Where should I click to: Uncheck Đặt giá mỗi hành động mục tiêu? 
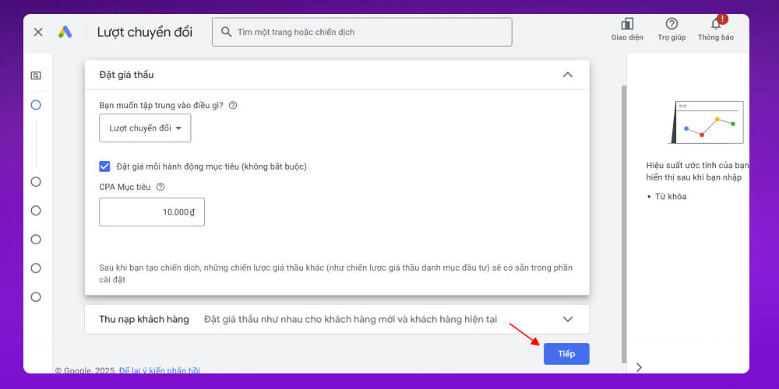(105, 166)
